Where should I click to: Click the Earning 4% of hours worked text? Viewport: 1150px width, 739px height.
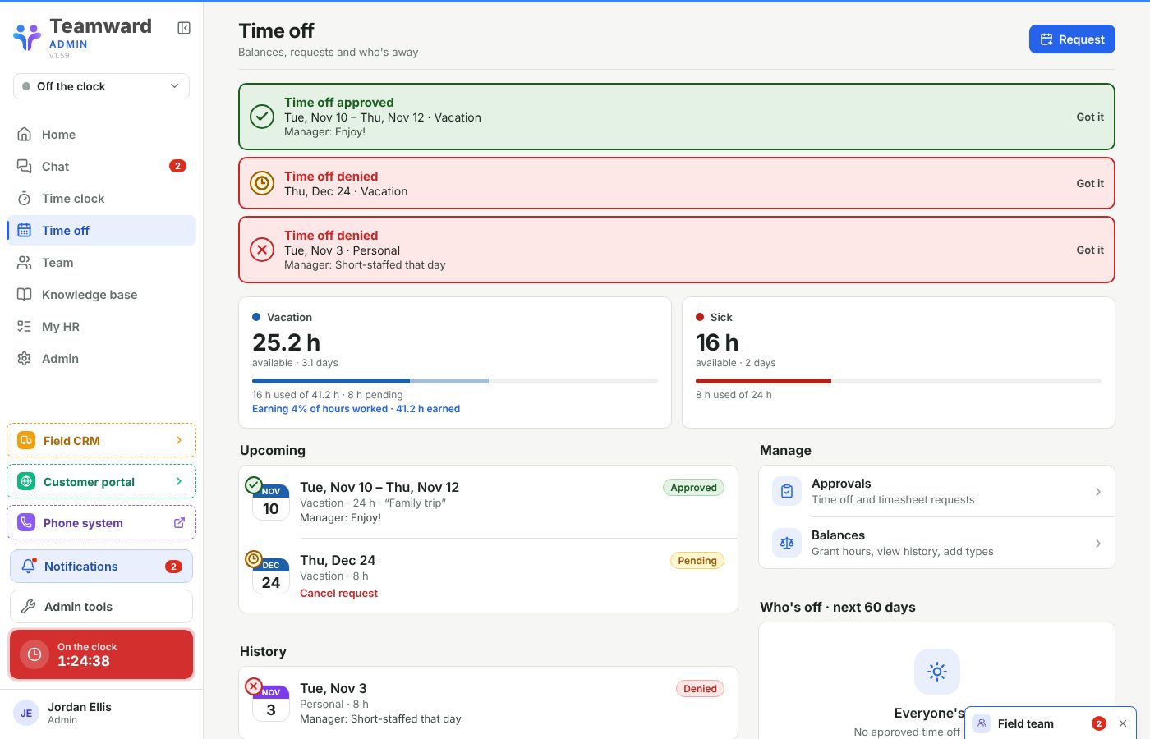356,409
